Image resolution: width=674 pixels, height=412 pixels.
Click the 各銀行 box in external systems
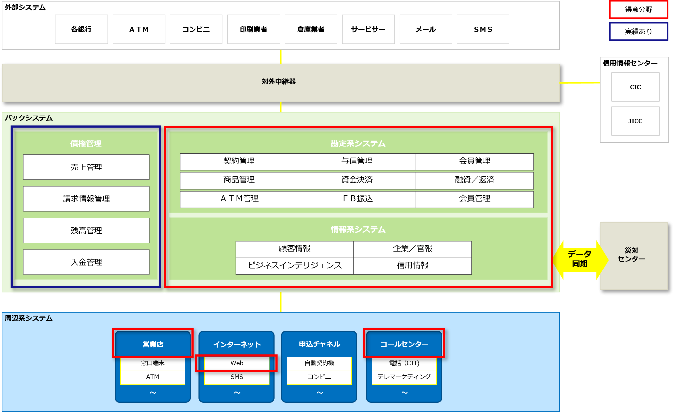pyautogui.click(x=81, y=29)
